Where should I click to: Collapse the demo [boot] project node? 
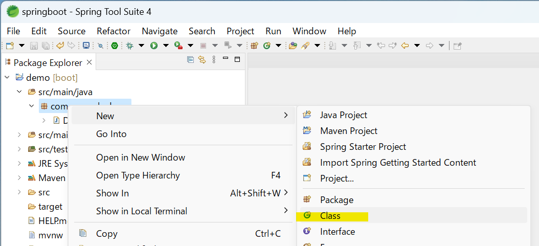click(7, 78)
